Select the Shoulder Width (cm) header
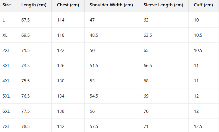The width and height of the screenshot is (219, 132). [111, 5]
